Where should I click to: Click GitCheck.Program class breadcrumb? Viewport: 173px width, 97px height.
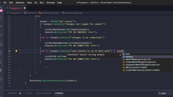50,13
